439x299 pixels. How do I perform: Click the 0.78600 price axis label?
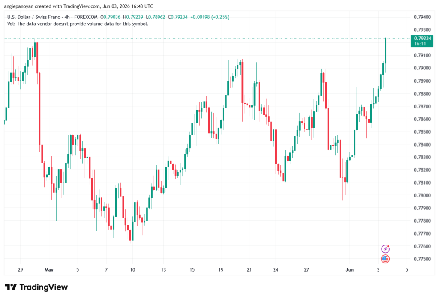tap(422, 119)
